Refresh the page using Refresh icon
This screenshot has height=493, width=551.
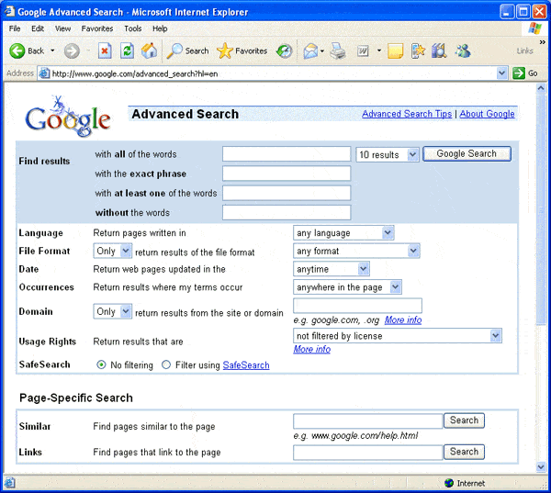click(128, 50)
